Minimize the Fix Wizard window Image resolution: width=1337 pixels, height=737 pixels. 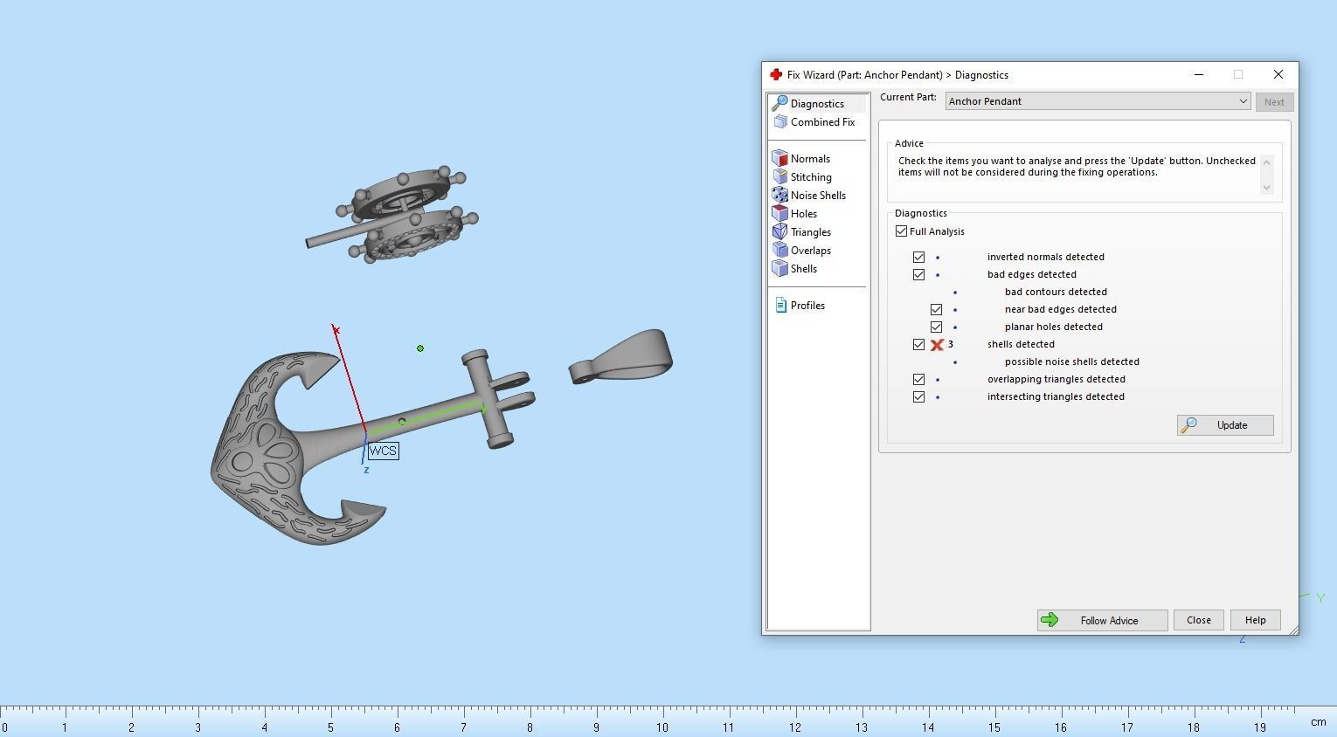(1199, 75)
